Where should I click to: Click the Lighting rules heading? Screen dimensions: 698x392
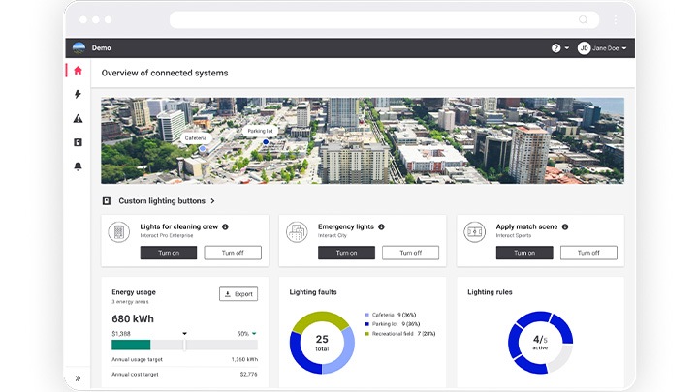click(490, 292)
